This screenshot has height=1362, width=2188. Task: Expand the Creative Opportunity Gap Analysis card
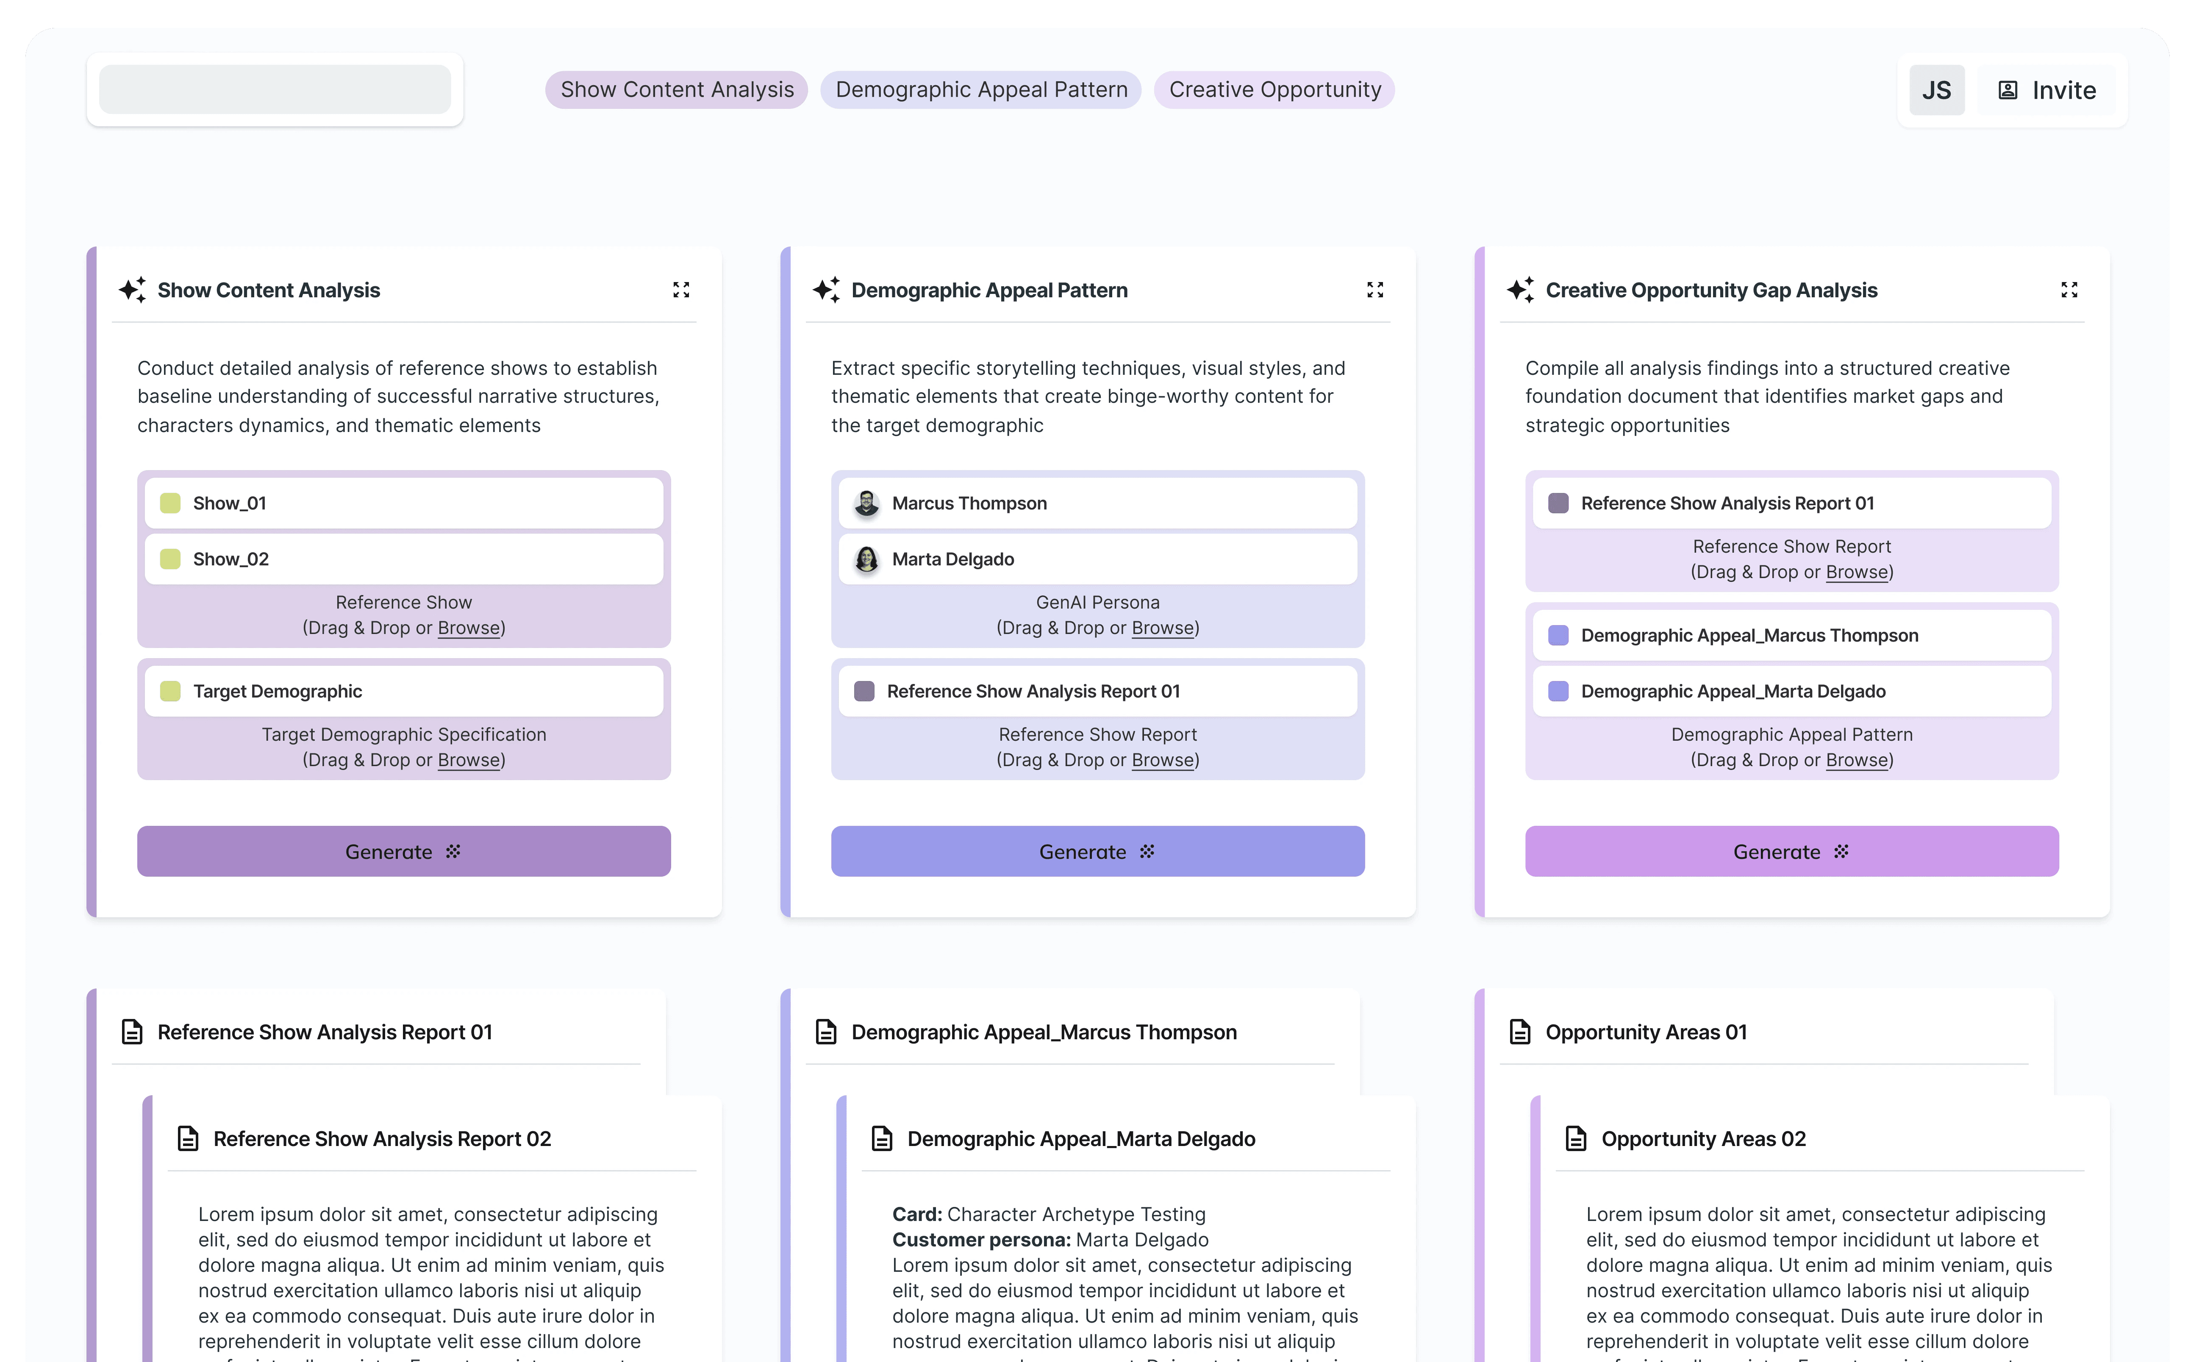2069,289
